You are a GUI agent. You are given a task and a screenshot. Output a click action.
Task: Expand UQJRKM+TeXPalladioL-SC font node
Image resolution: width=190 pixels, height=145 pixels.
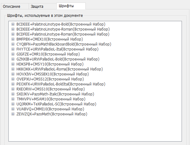pyautogui.click(x=13, y=104)
